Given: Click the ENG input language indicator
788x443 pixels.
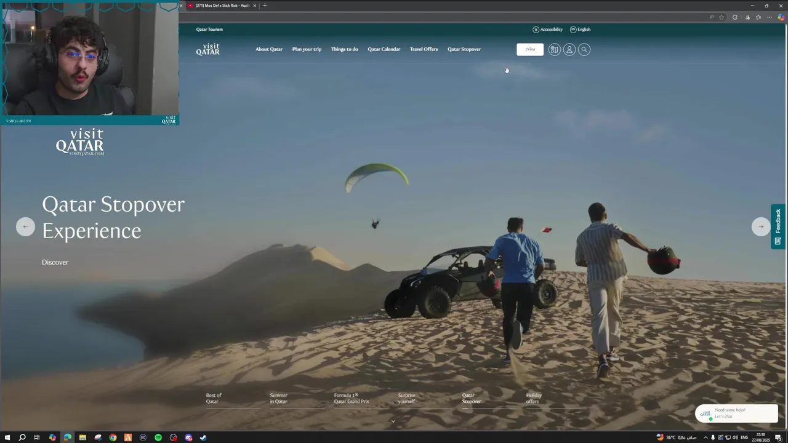Looking at the screenshot, I should (744, 437).
